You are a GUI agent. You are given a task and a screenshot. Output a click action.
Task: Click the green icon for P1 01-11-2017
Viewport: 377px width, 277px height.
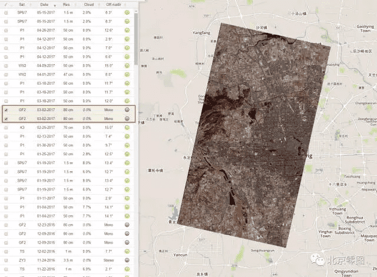[x=127, y=198]
